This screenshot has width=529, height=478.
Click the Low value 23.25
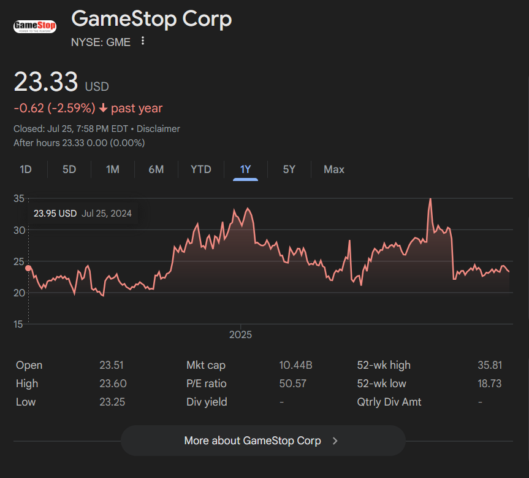point(112,402)
